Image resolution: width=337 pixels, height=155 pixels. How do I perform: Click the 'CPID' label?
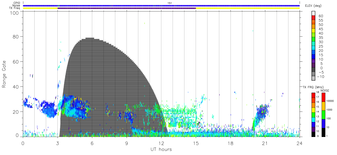17,3
